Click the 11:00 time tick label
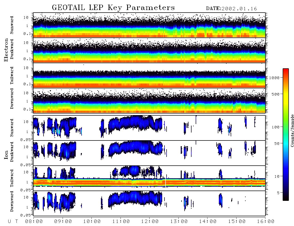 (121, 222)
